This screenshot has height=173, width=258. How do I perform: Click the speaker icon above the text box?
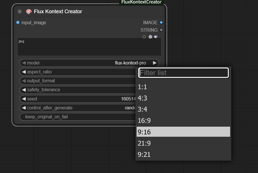156,37
